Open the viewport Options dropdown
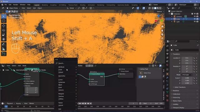This screenshot has height=112, width=200. 160,12
